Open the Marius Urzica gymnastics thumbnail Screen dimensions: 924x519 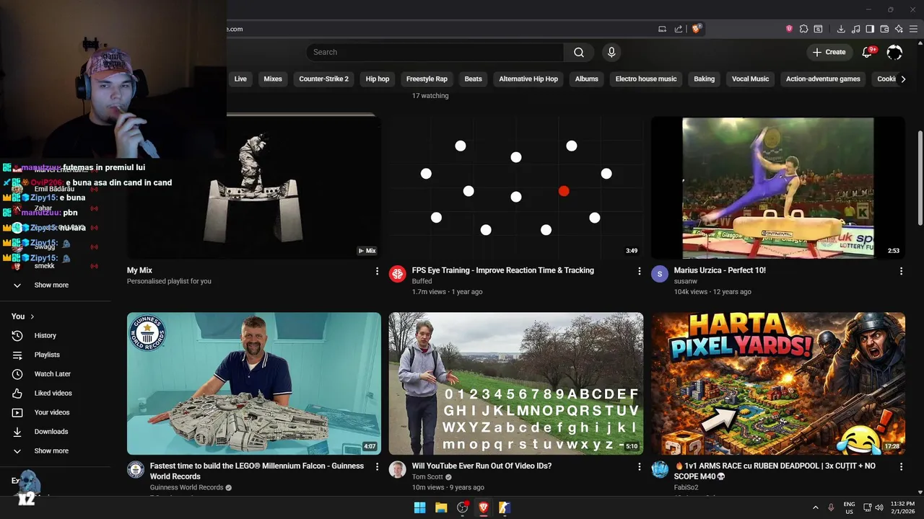pos(778,188)
